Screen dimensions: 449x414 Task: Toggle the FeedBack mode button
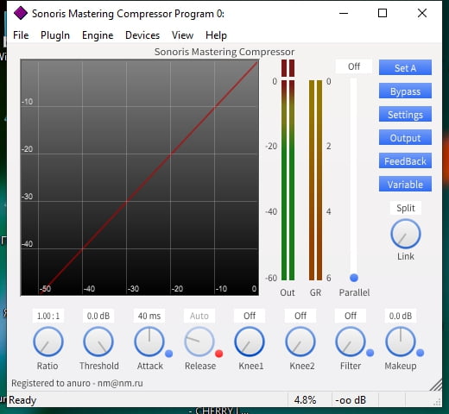[405, 160]
